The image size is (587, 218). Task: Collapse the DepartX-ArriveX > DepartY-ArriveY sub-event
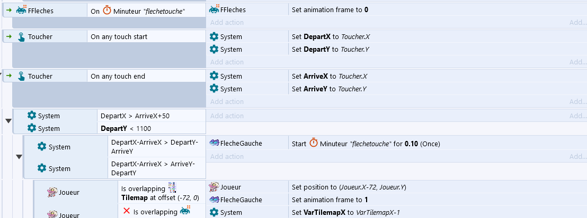[x=19, y=157]
